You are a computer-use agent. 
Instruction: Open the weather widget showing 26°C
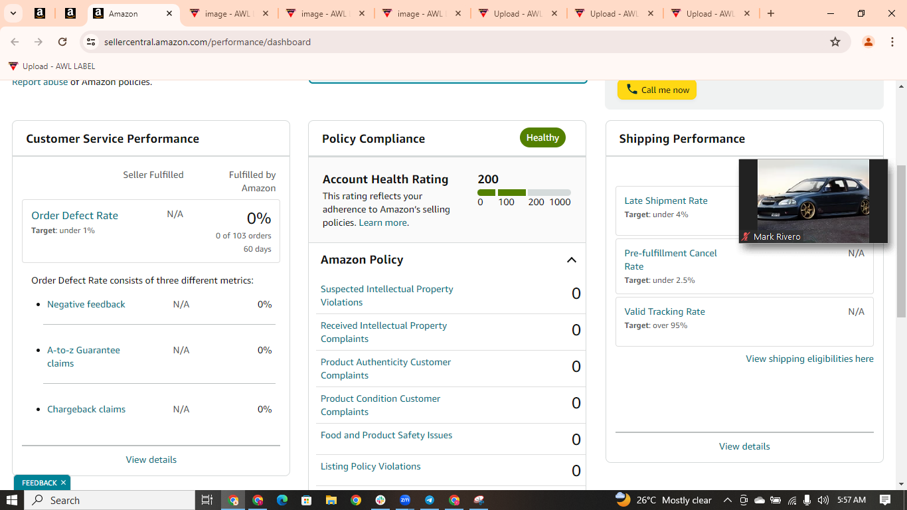pos(663,500)
